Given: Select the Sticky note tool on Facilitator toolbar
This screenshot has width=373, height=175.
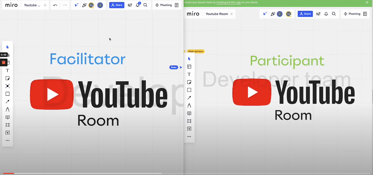Looking at the screenshot, I should 8,78.
